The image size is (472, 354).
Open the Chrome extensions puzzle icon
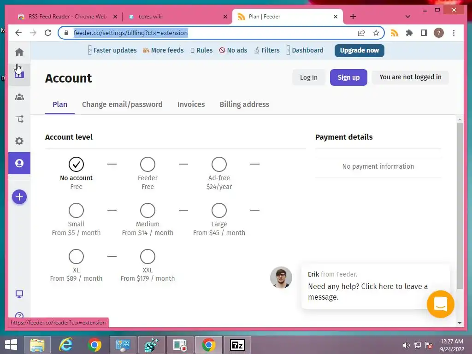coord(409,33)
